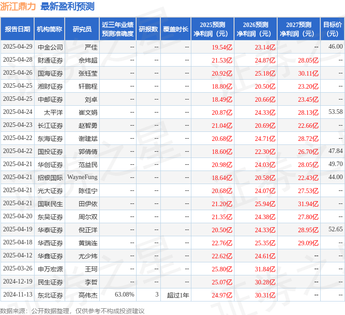Click the 30.11亿 profit value
Viewport: 345px width, 315px height.
coord(308,73)
